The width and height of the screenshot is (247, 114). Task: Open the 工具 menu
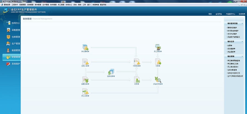pos(84,5)
